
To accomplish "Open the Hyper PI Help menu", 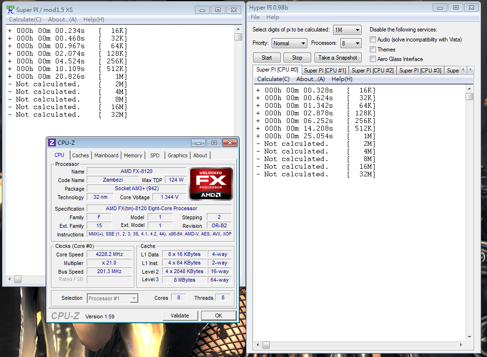I will click(x=273, y=17).
